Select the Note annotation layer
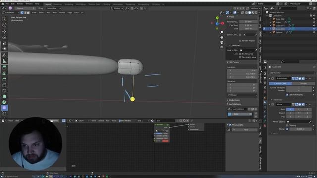317x178 pixels. coord(240,114)
